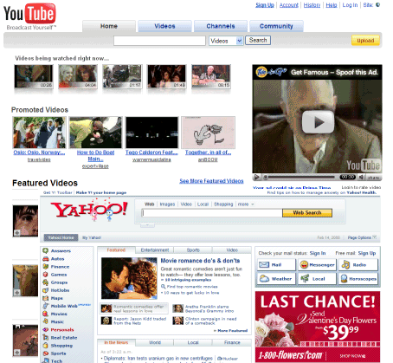Click the plus icon on the first featured thumbnail
The width and height of the screenshot is (393, 363).
[x=17, y=233]
